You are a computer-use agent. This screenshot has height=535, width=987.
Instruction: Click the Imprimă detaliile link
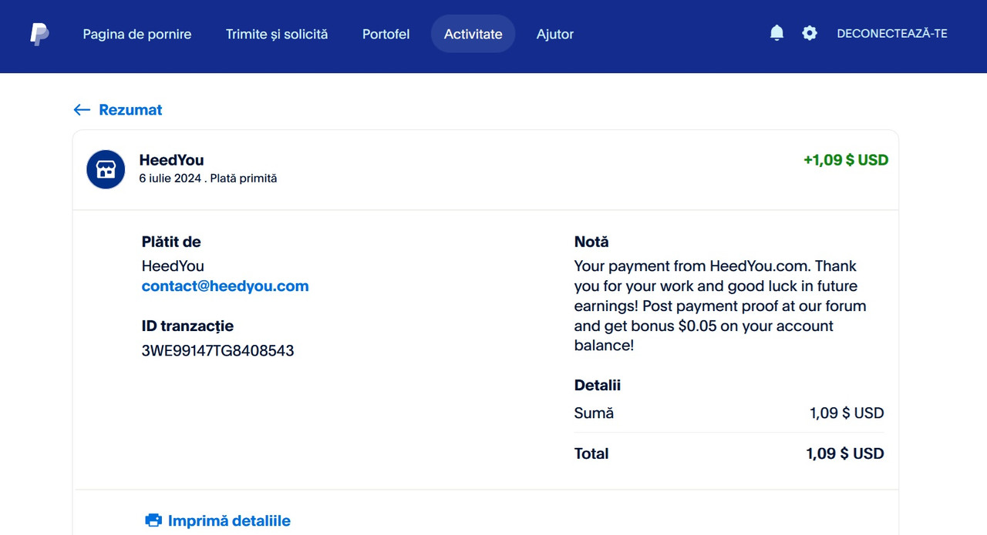pos(229,521)
